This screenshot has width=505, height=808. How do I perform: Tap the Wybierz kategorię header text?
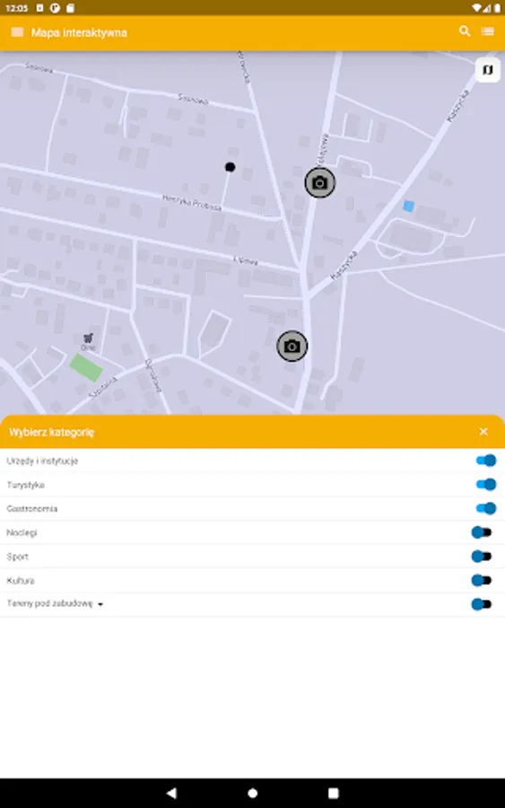click(51, 432)
